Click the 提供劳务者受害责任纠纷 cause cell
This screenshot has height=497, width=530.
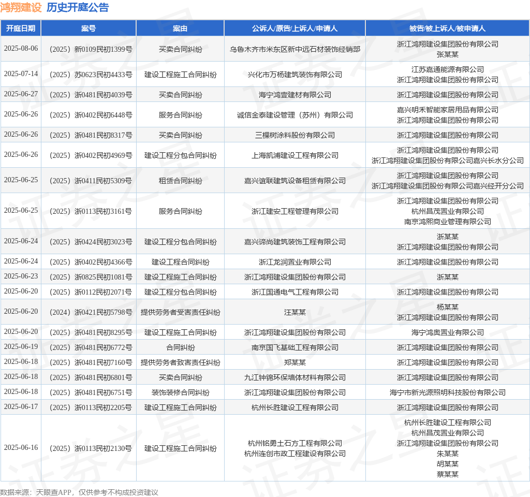click(180, 312)
